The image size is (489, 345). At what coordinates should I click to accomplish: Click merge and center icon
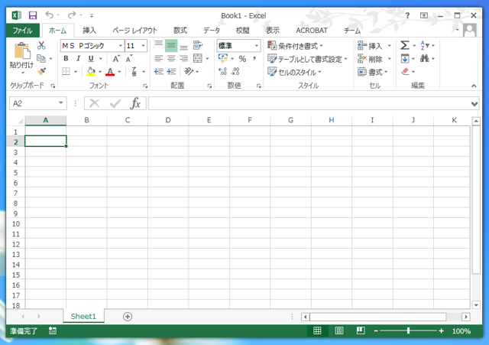[198, 58]
